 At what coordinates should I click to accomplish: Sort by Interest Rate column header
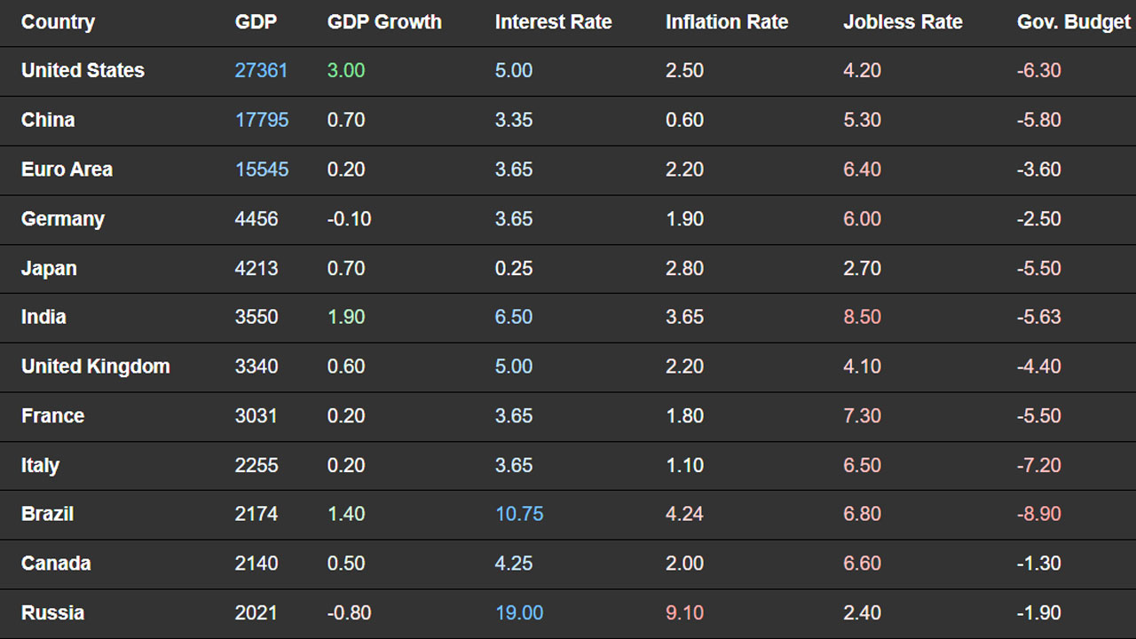(x=554, y=22)
